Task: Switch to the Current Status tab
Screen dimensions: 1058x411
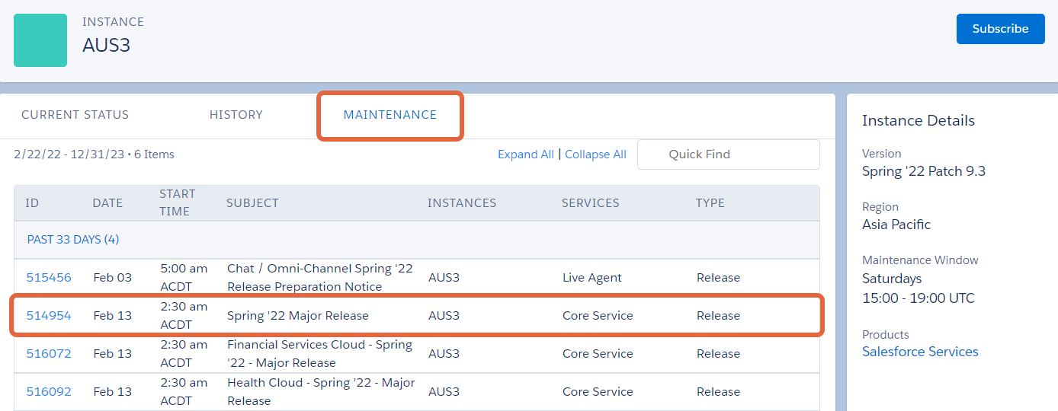Action: tap(75, 115)
